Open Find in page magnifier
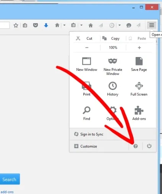The width and height of the screenshot is (162, 194). coord(87,113)
